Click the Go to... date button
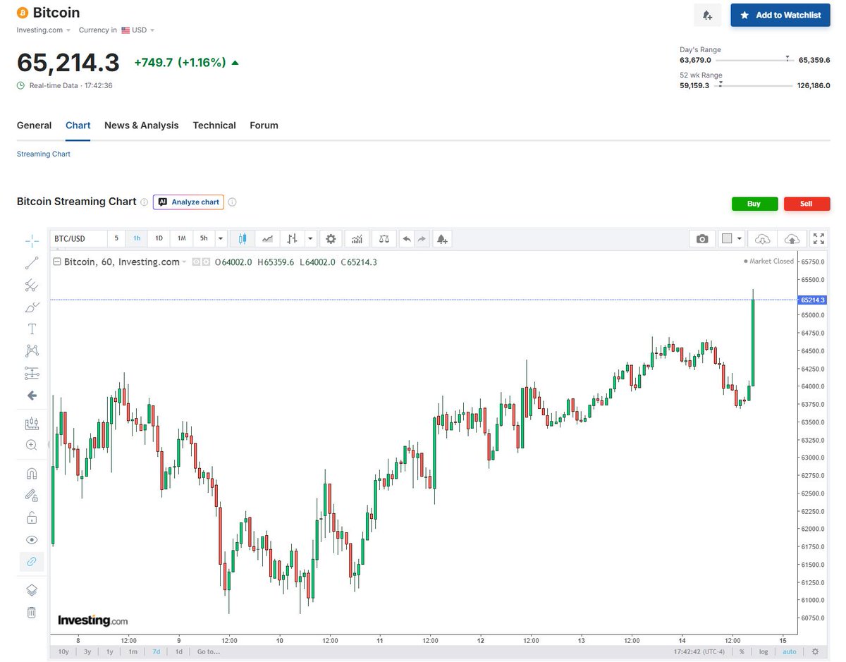 (x=209, y=651)
